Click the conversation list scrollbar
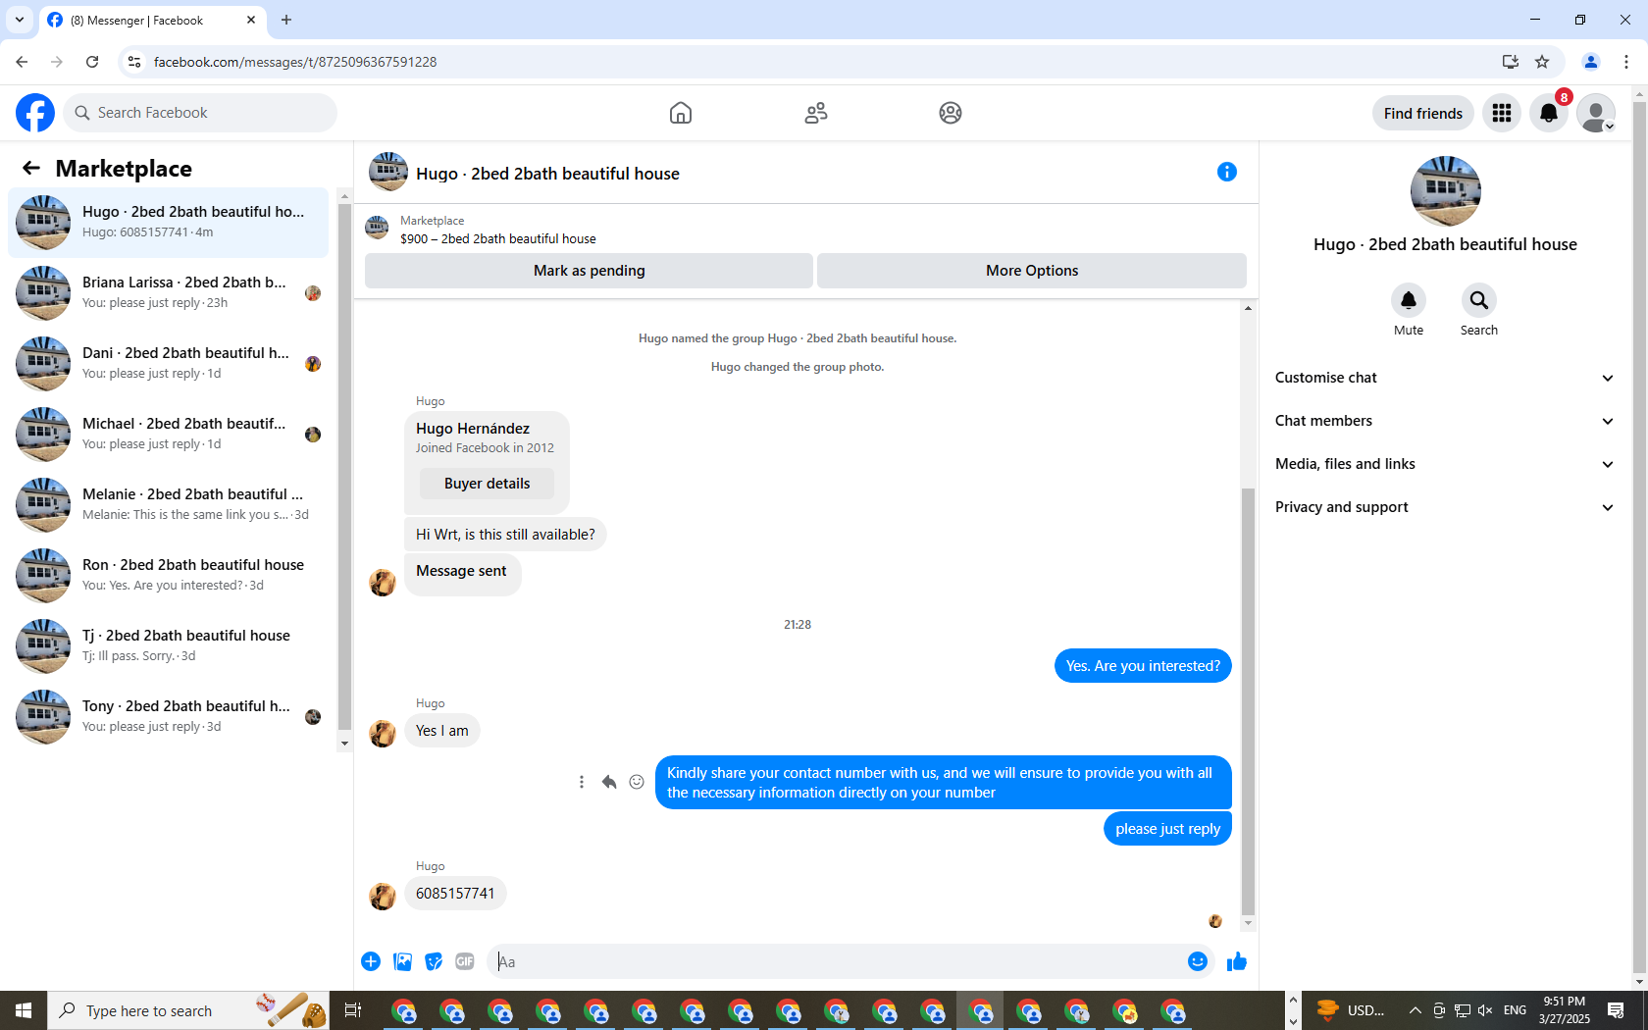Viewport: 1648px width, 1030px height. (344, 468)
